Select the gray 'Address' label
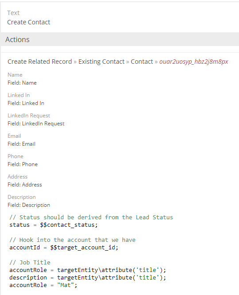Image resolution: width=239 pixels, height=295 pixels. coord(18,176)
